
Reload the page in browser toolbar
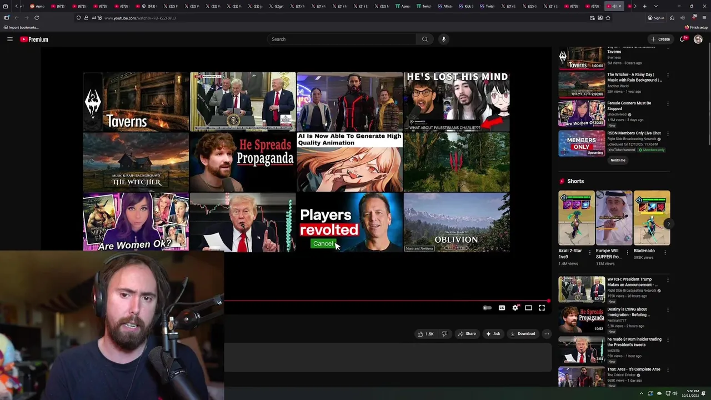coord(37,18)
